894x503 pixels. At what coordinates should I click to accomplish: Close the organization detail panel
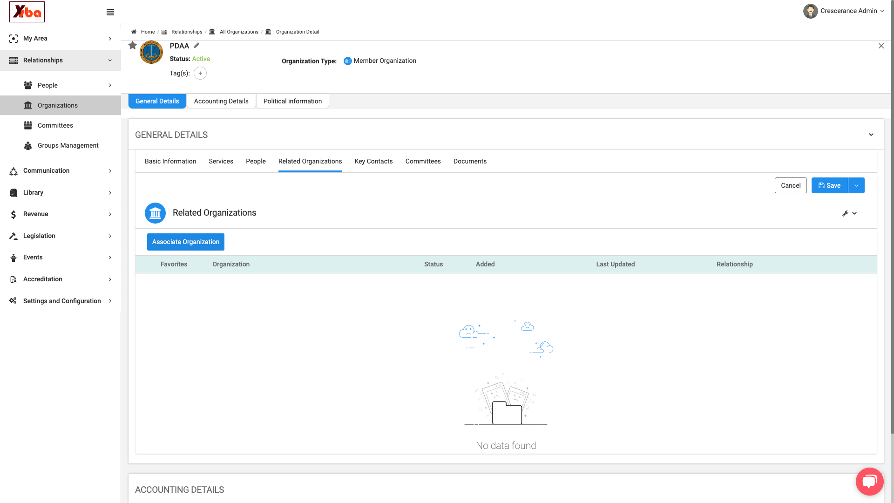pyautogui.click(x=881, y=46)
